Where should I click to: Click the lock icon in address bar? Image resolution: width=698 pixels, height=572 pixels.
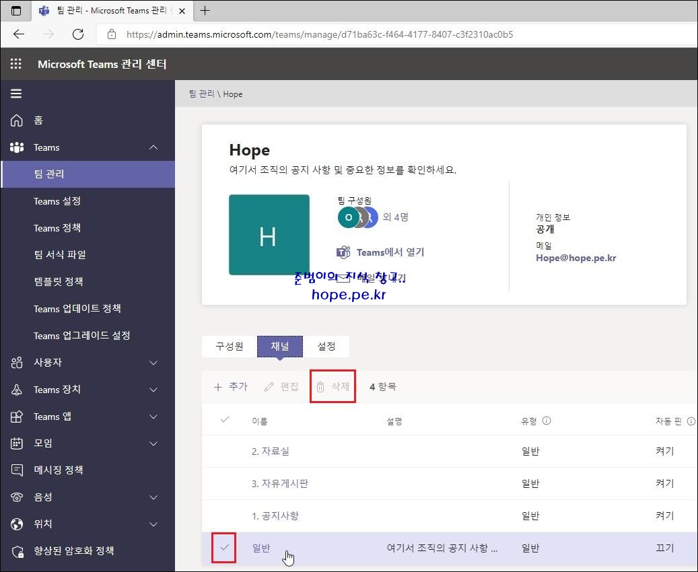tap(112, 34)
